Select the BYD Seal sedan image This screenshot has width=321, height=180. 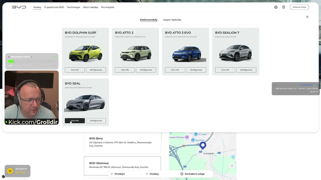(x=85, y=103)
